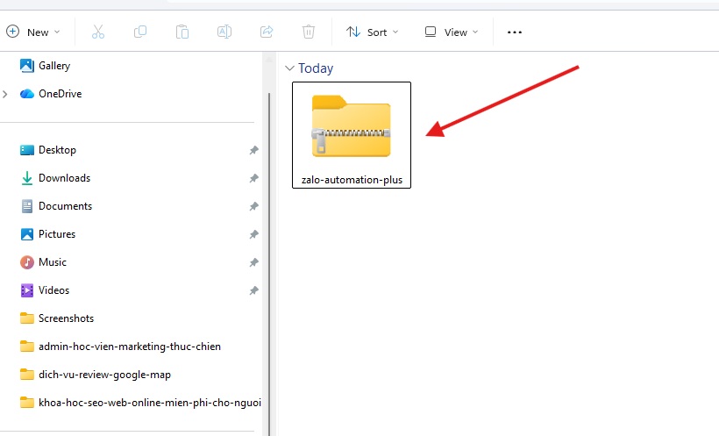Click the zalo-automation-plus file name

(352, 180)
